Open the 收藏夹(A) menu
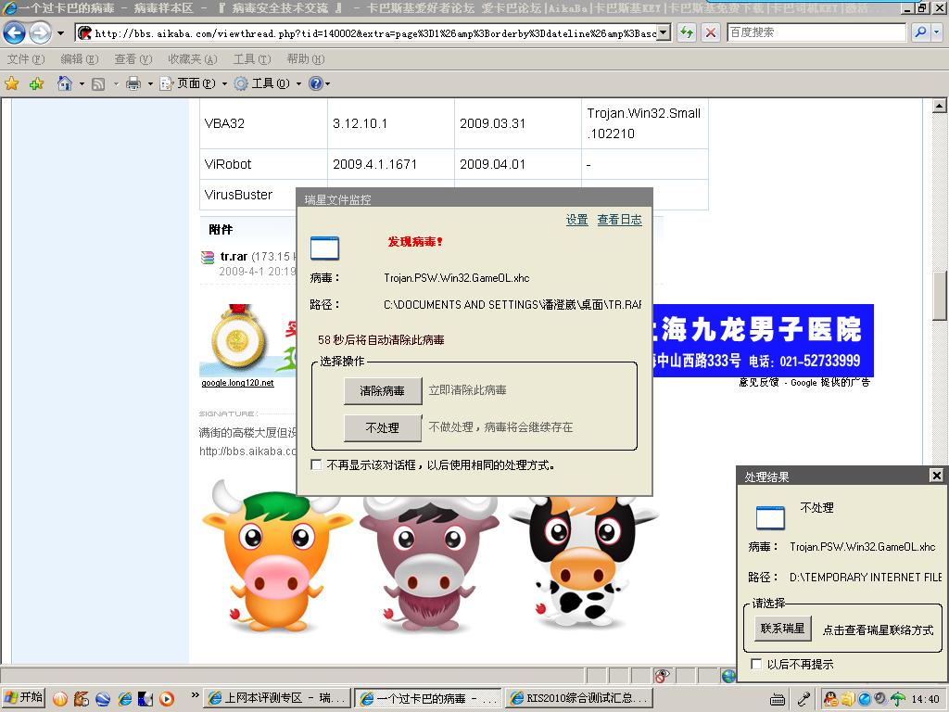This screenshot has width=949, height=712. (193, 58)
